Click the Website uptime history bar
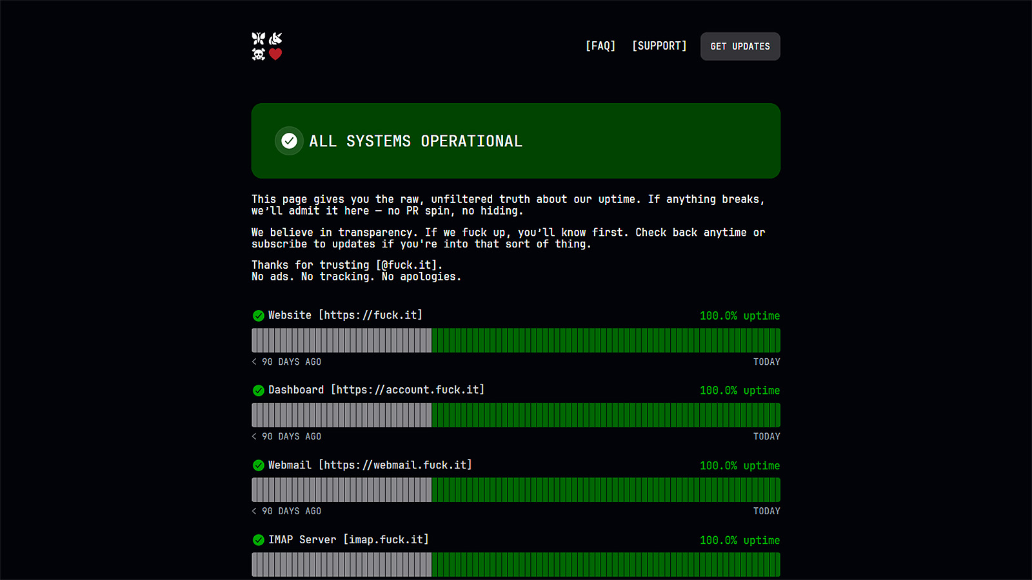The image size is (1032, 580). [516, 340]
